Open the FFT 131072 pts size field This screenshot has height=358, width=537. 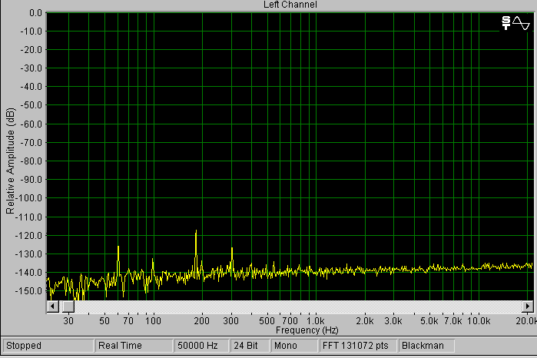click(x=359, y=346)
